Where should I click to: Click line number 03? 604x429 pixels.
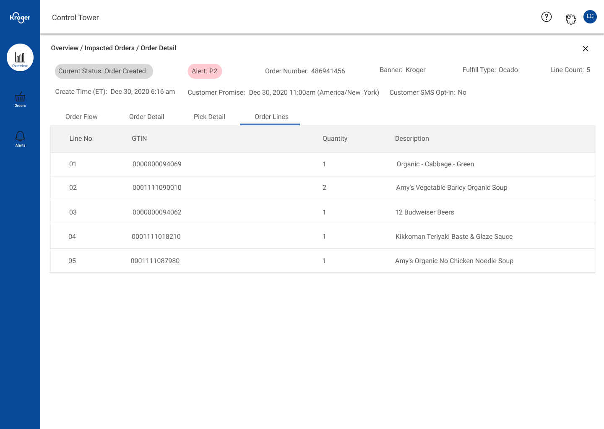pyautogui.click(x=73, y=212)
